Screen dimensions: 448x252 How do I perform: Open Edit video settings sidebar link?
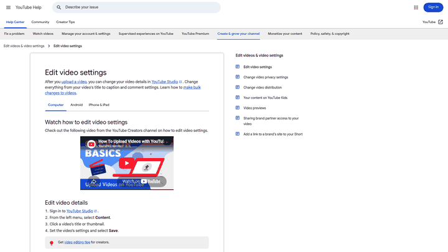pos(258,67)
